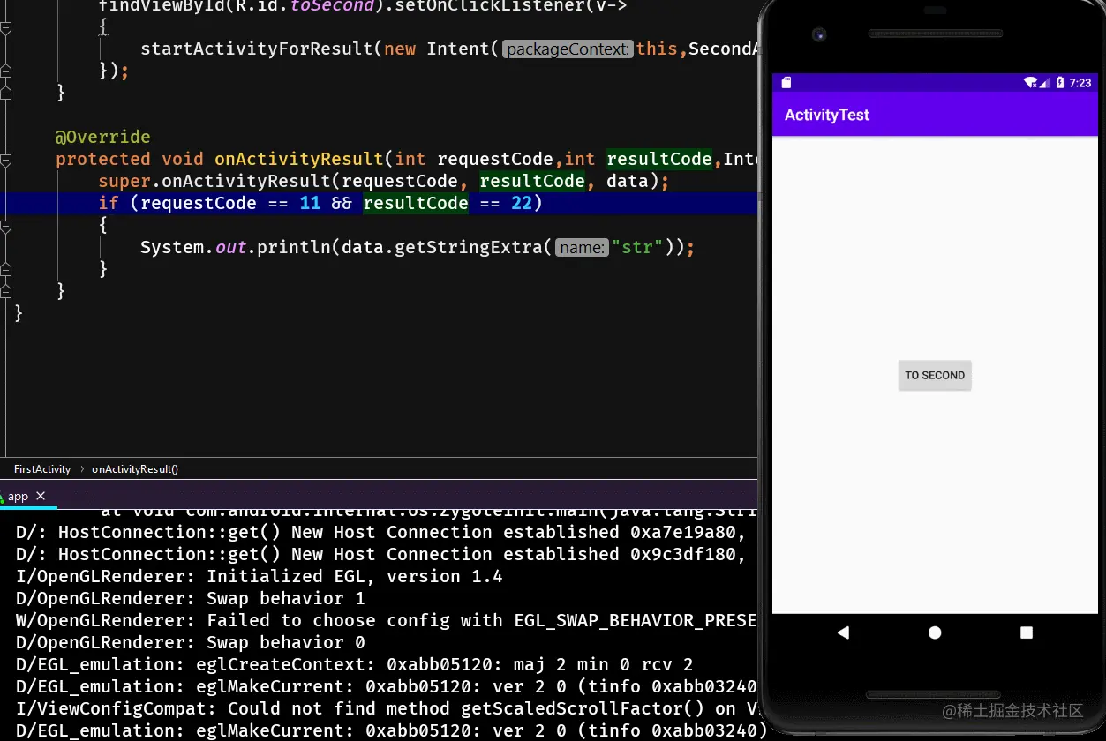This screenshot has width=1106, height=741.
Task: Click the name: parameter hint before "str"
Action: [x=582, y=248]
